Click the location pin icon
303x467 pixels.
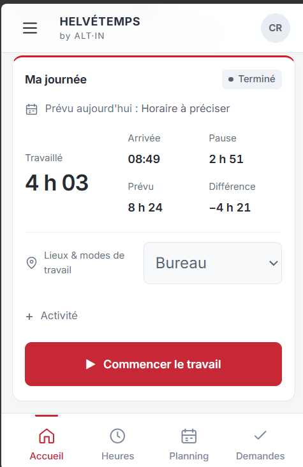click(32, 262)
